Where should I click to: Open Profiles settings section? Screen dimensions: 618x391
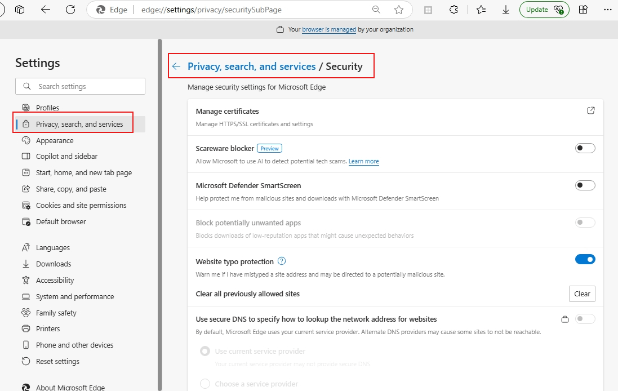pyautogui.click(x=81, y=108)
